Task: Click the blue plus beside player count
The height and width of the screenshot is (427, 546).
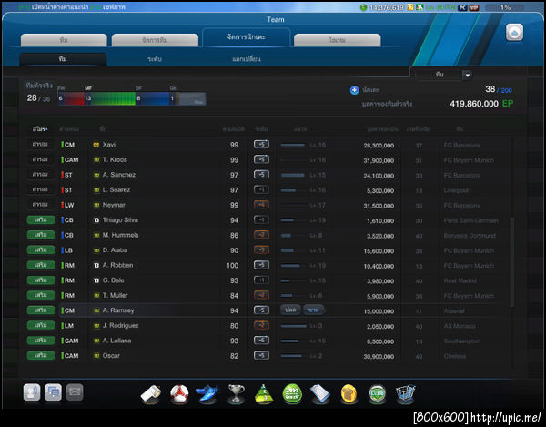Action: [354, 90]
